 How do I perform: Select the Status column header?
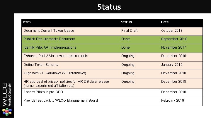(127, 22)
